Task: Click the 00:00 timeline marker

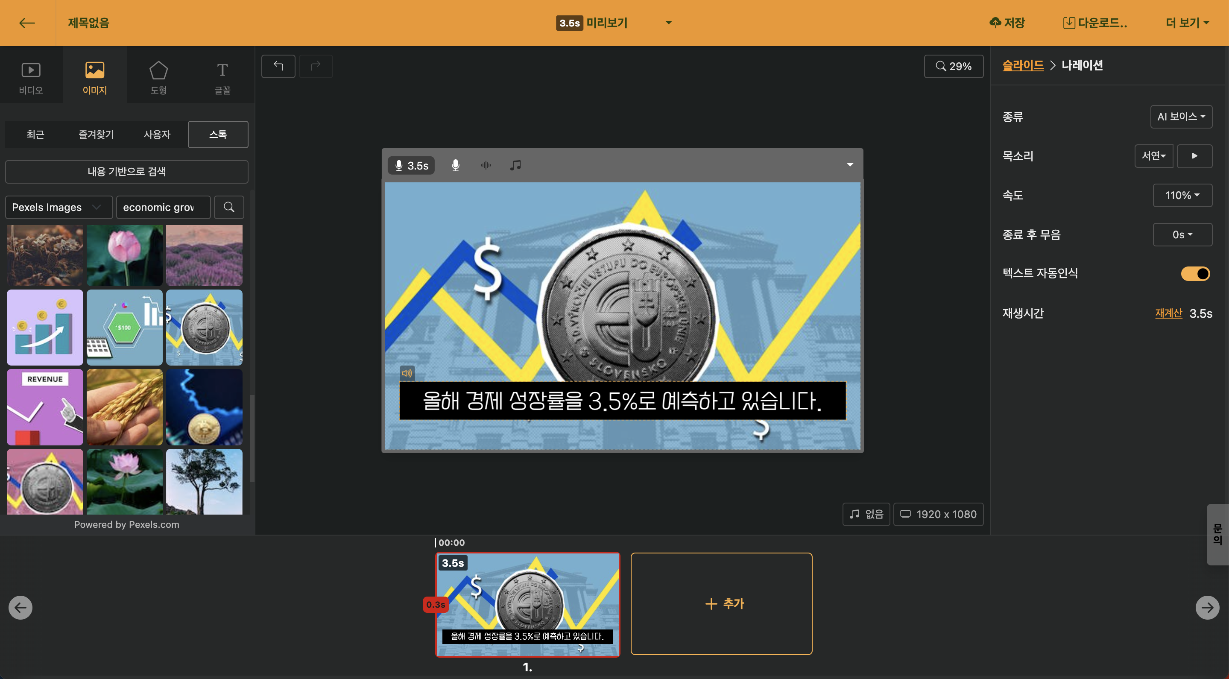Action: click(451, 542)
